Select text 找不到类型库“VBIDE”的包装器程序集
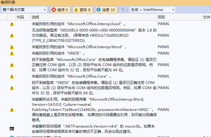 (x=65, y=82)
